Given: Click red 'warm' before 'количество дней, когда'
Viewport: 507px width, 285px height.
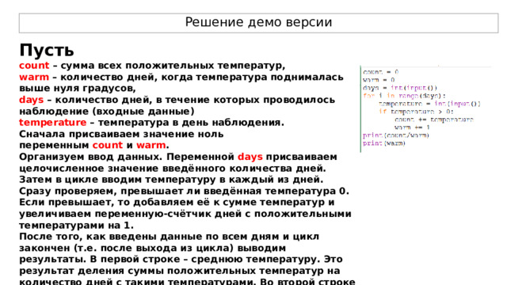Looking at the screenshot, I should pyautogui.click(x=34, y=78).
